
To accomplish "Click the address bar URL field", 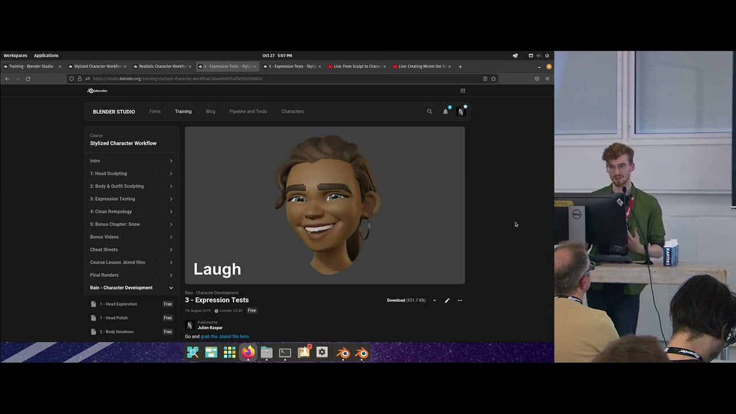I will [282, 79].
